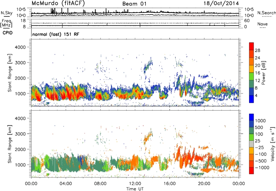
Task: Click the "N.Sky" legend label
Action: pos(7,13)
